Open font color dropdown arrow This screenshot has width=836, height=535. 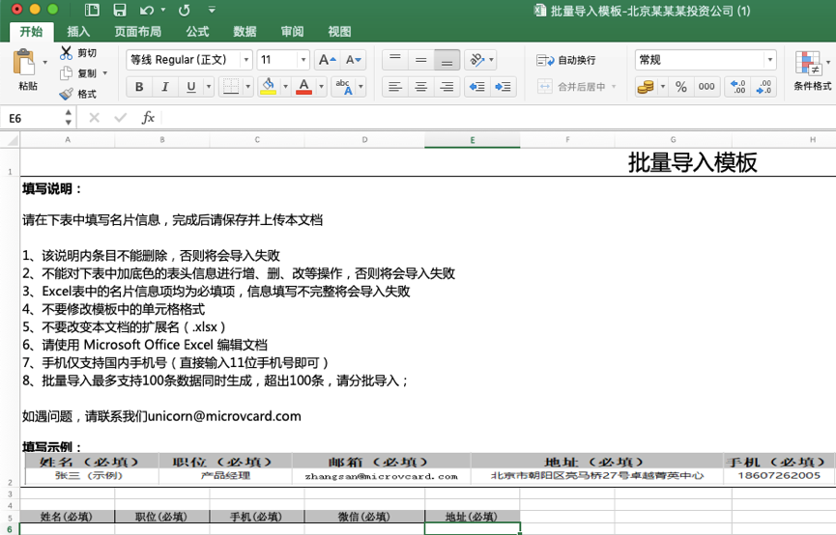321,86
